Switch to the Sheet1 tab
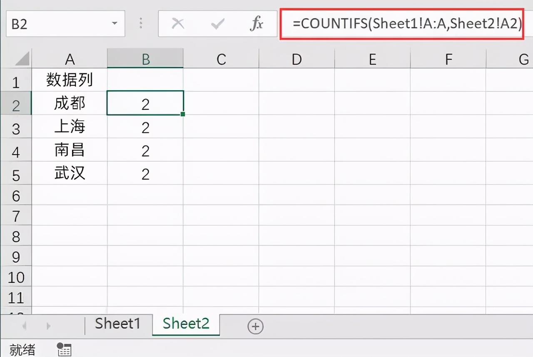Image resolution: width=533 pixels, height=357 pixels. 118,323
